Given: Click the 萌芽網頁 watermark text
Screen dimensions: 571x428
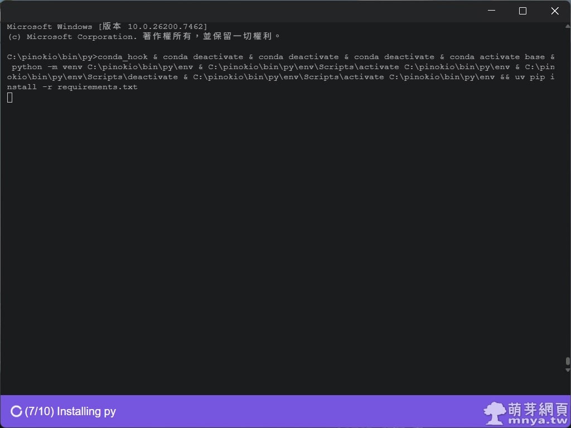Looking at the screenshot, I should point(538,410).
